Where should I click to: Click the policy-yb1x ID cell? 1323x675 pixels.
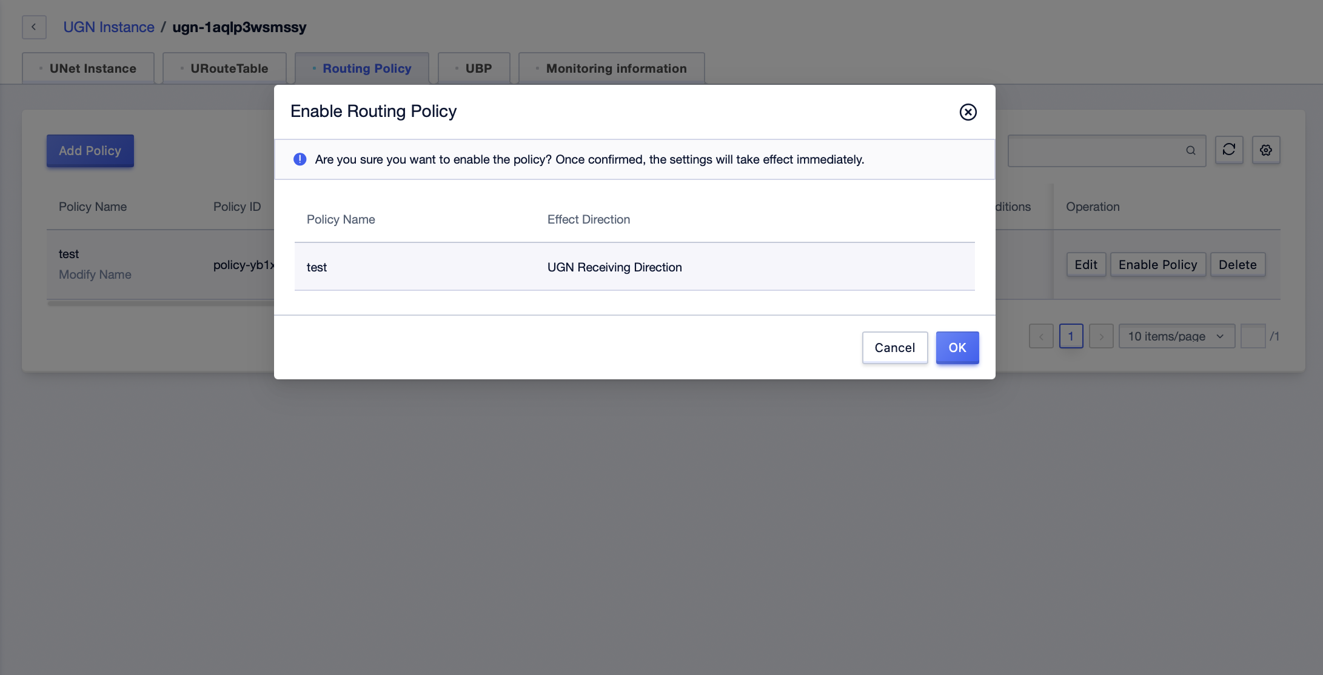(244, 265)
